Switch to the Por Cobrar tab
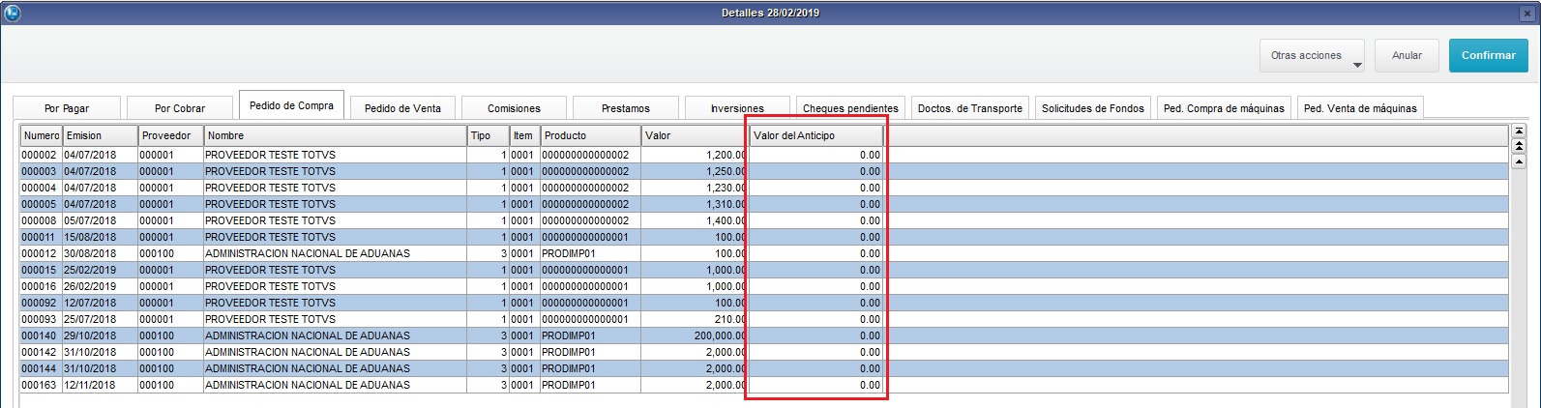Viewport: 1541px width, 408px height. coord(180,108)
